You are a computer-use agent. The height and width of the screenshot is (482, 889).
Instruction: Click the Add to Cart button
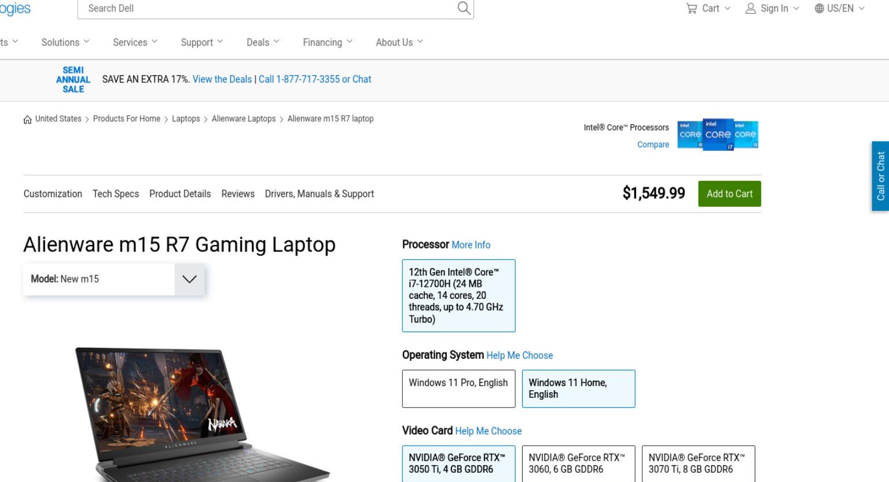coord(729,194)
